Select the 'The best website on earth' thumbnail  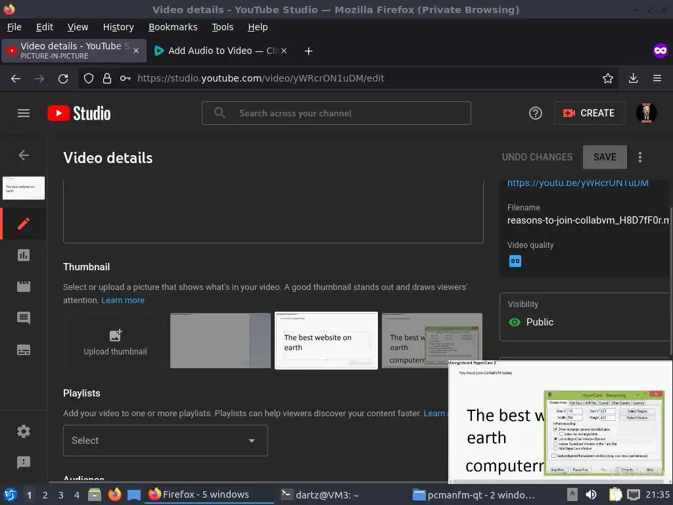tap(326, 341)
